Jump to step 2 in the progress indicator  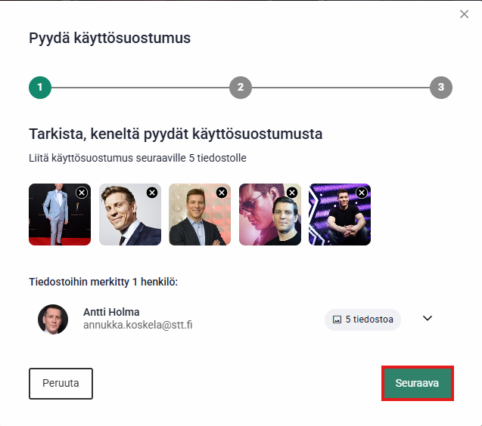point(240,88)
